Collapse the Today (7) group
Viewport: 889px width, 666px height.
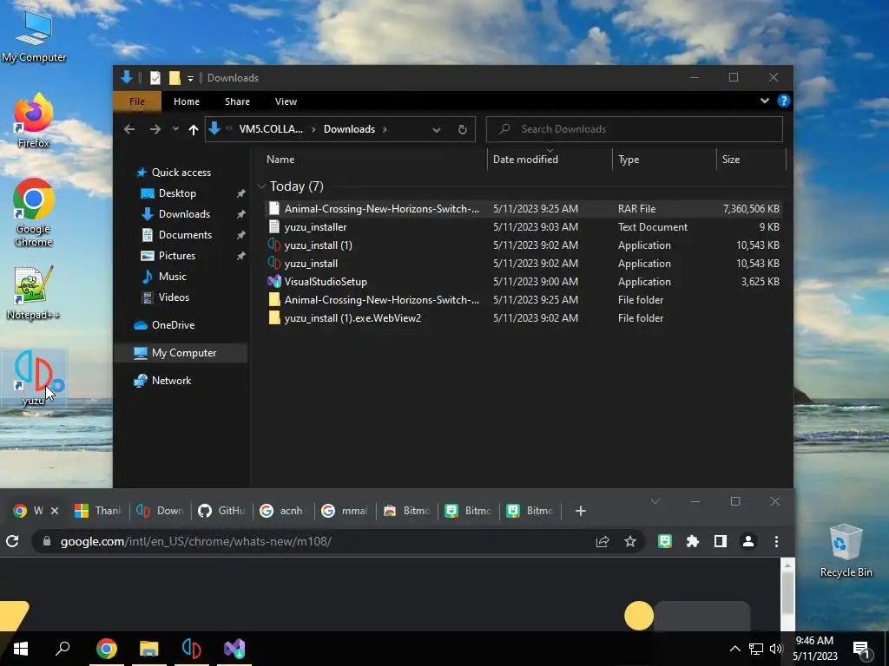(261, 186)
